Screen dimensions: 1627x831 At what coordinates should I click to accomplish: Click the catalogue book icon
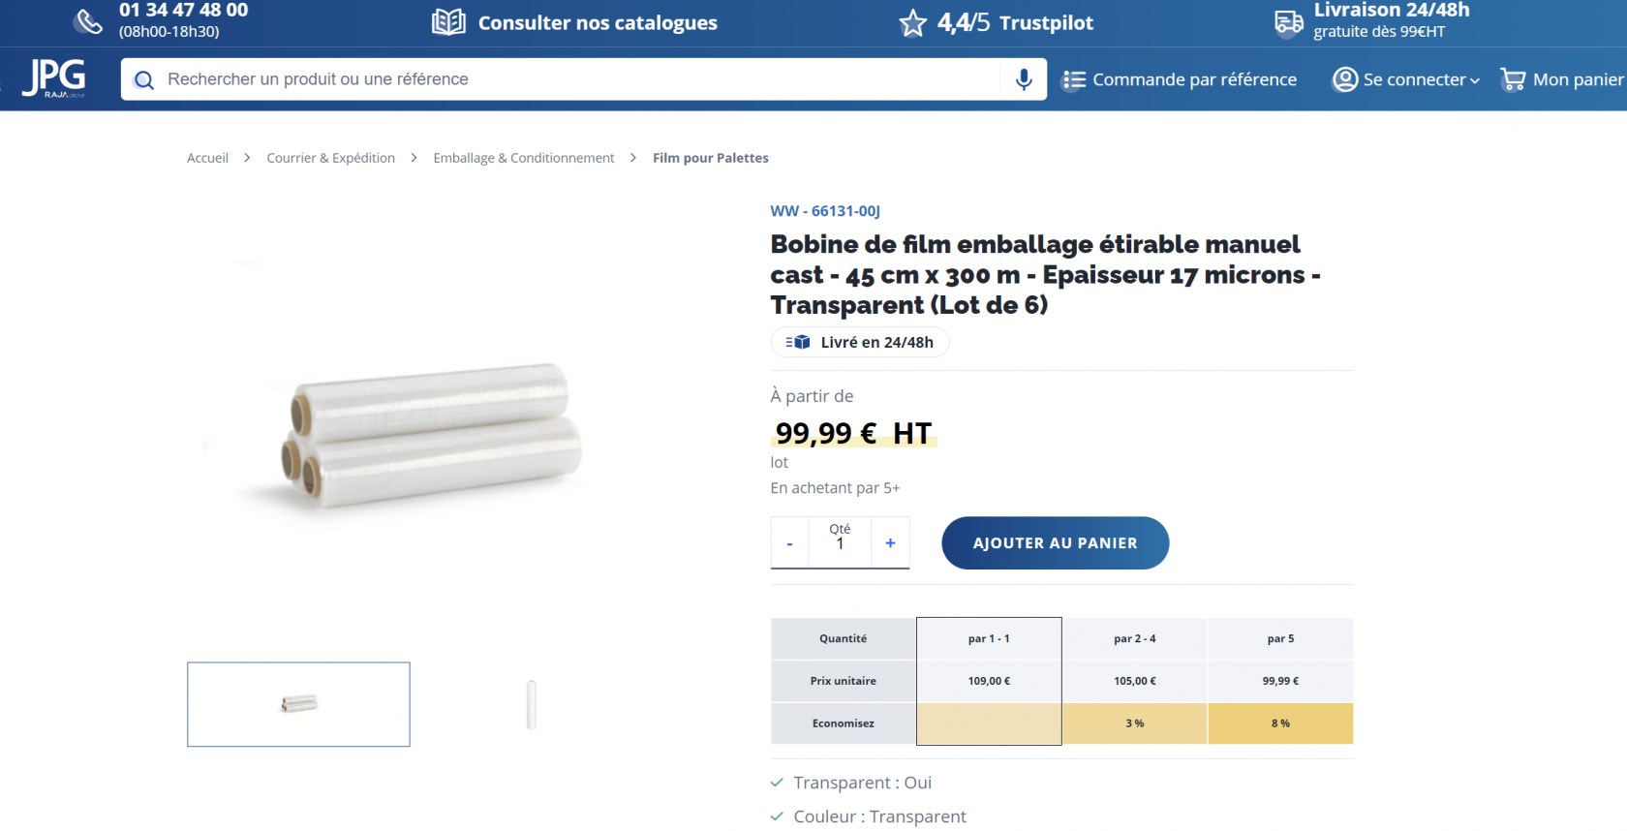tap(448, 22)
